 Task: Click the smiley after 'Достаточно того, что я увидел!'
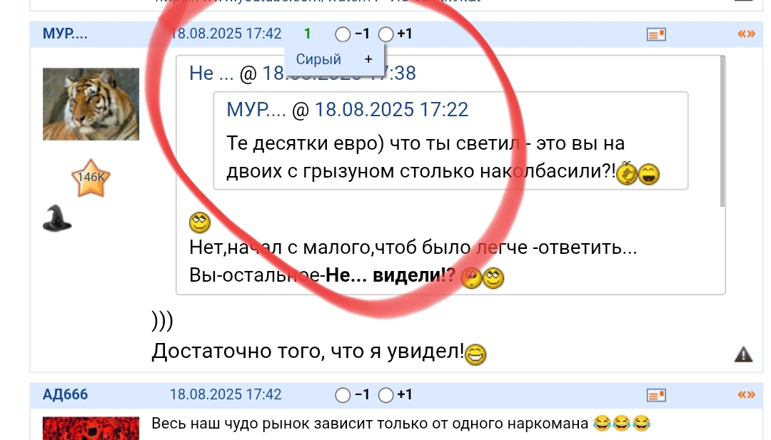coord(475,354)
